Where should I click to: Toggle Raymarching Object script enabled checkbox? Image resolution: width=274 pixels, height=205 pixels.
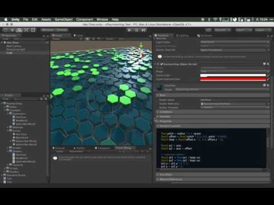[162, 64]
